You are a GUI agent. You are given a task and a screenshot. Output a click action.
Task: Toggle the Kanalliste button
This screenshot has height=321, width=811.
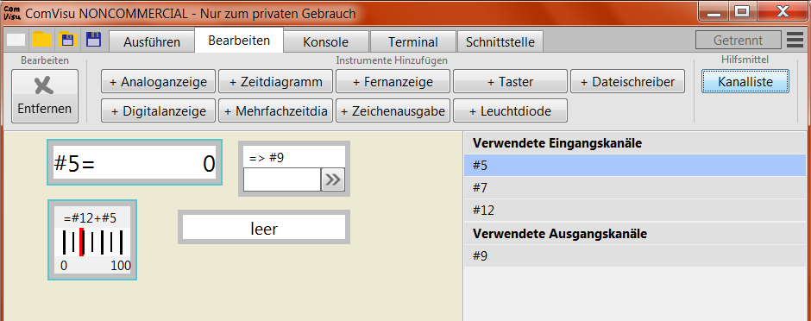(x=745, y=82)
